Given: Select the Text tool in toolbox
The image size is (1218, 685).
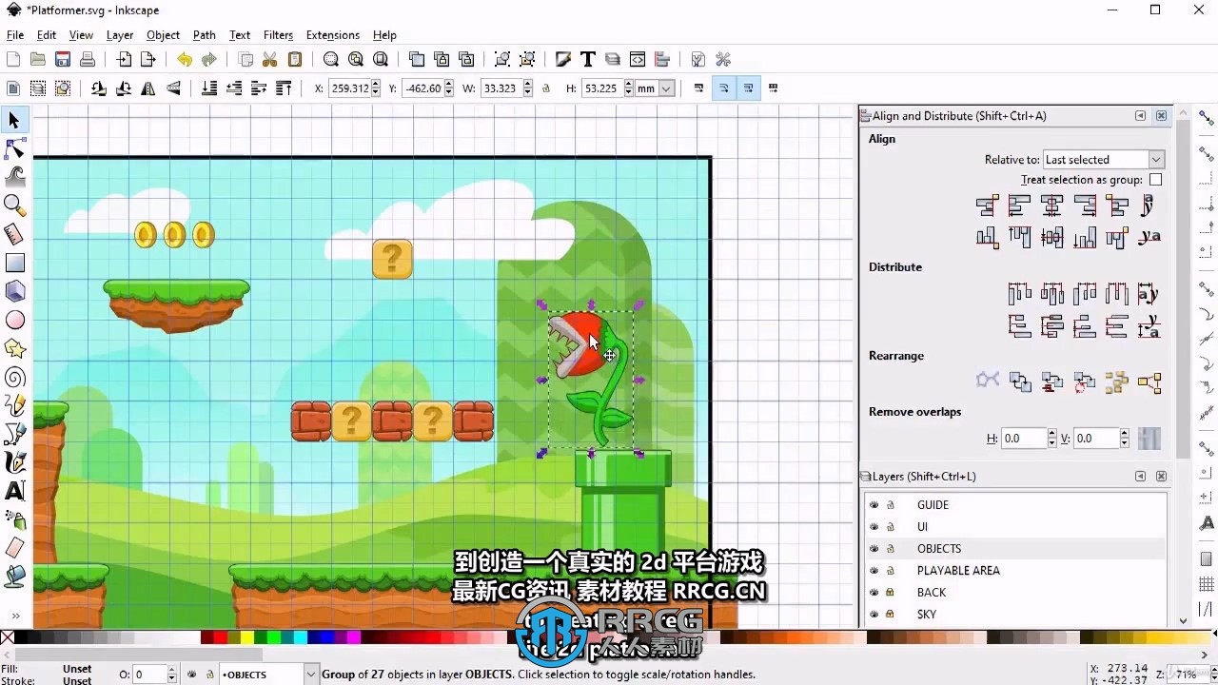Looking at the screenshot, I should (14, 491).
